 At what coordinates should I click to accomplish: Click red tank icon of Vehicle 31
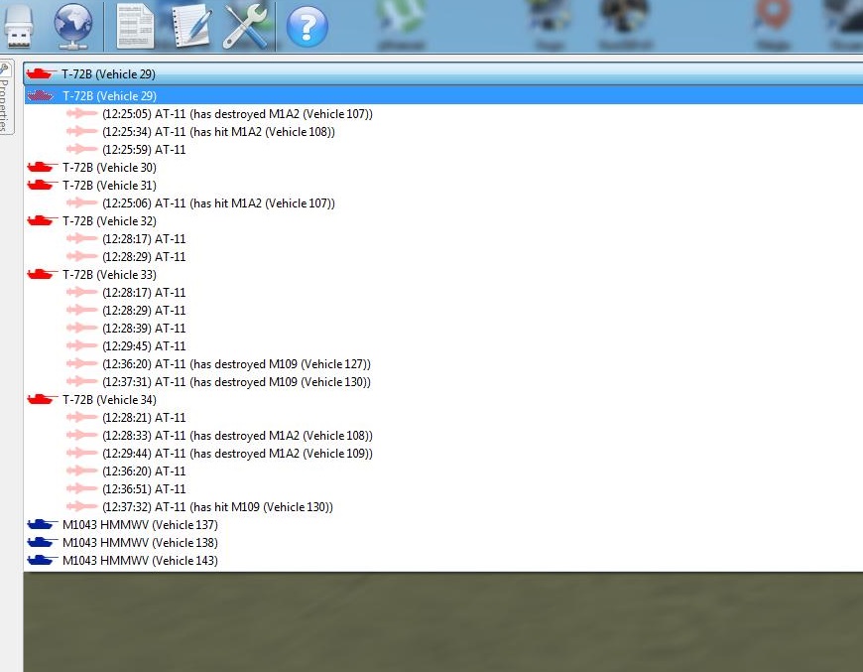coord(42,185)
